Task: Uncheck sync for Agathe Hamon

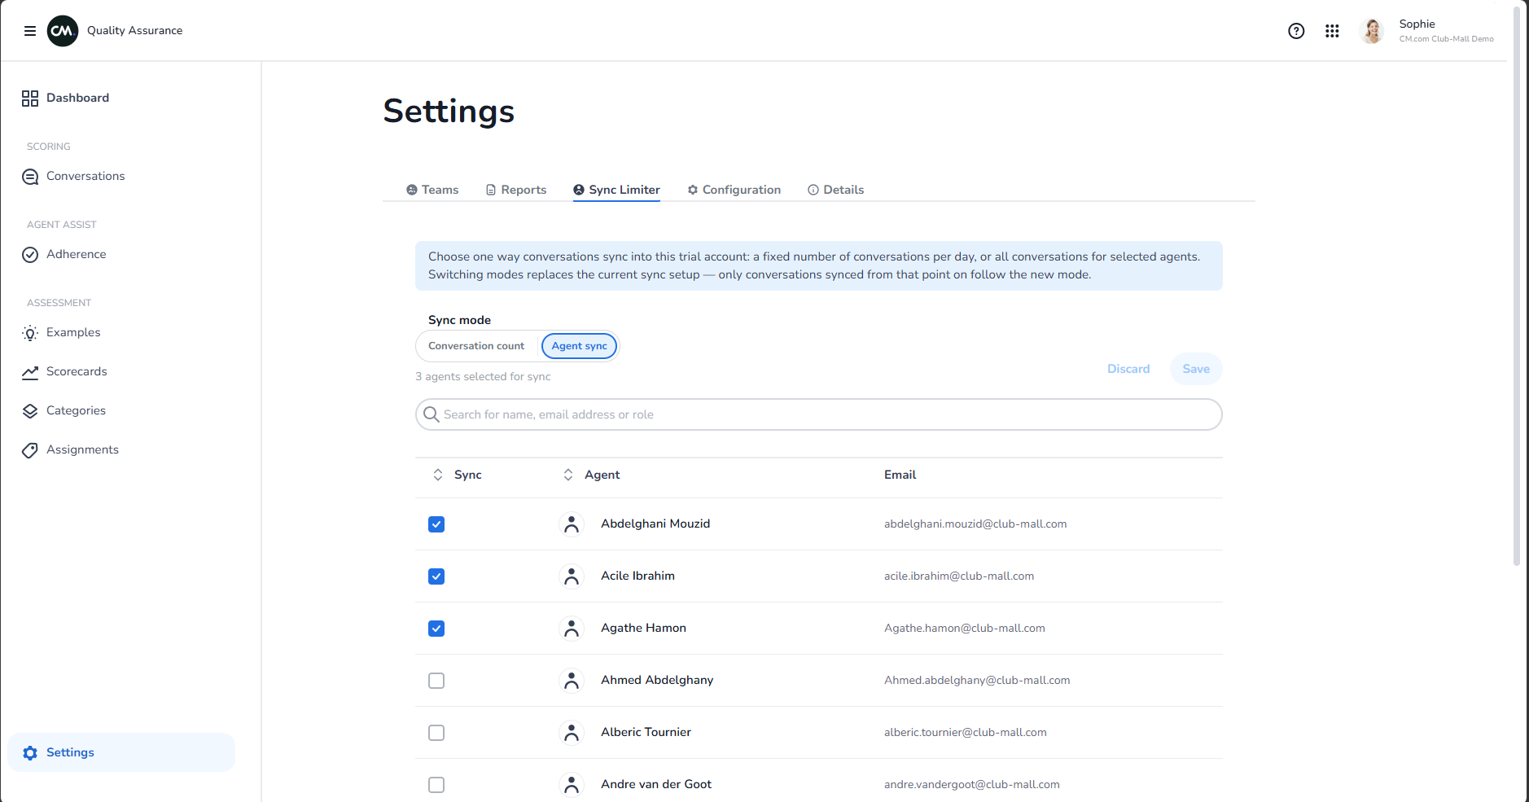Action: pyautogui.click(x=436, y=629)
